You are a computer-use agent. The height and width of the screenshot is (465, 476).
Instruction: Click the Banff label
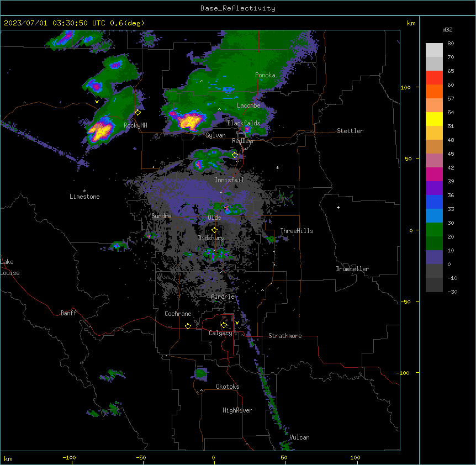(x=68, y=313)
